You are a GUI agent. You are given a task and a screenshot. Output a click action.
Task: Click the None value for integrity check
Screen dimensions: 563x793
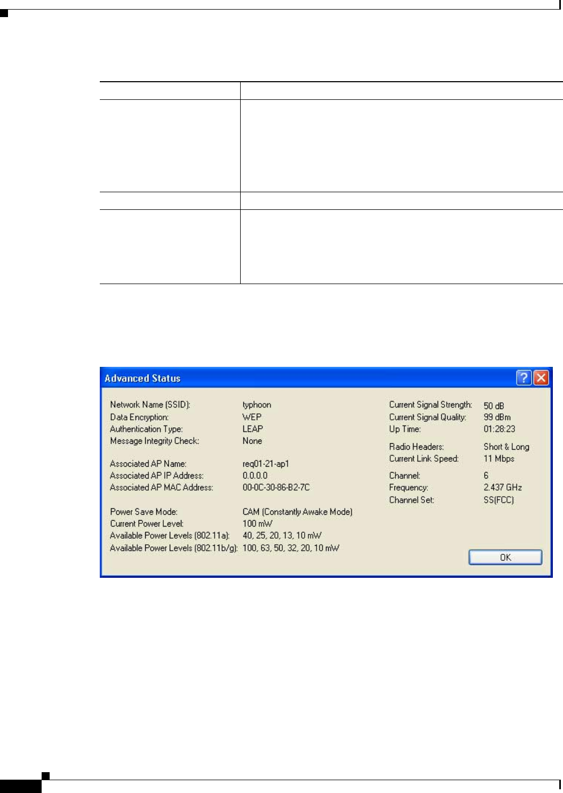click(x=252, y=441)
